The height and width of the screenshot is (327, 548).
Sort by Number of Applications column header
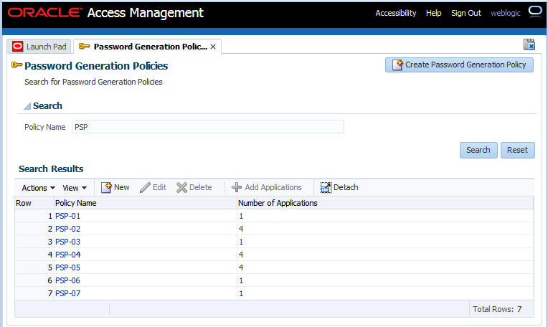[385, 203]
